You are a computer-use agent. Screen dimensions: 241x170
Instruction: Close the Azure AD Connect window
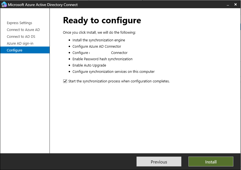pyautogui.click(x=236, y=4)
